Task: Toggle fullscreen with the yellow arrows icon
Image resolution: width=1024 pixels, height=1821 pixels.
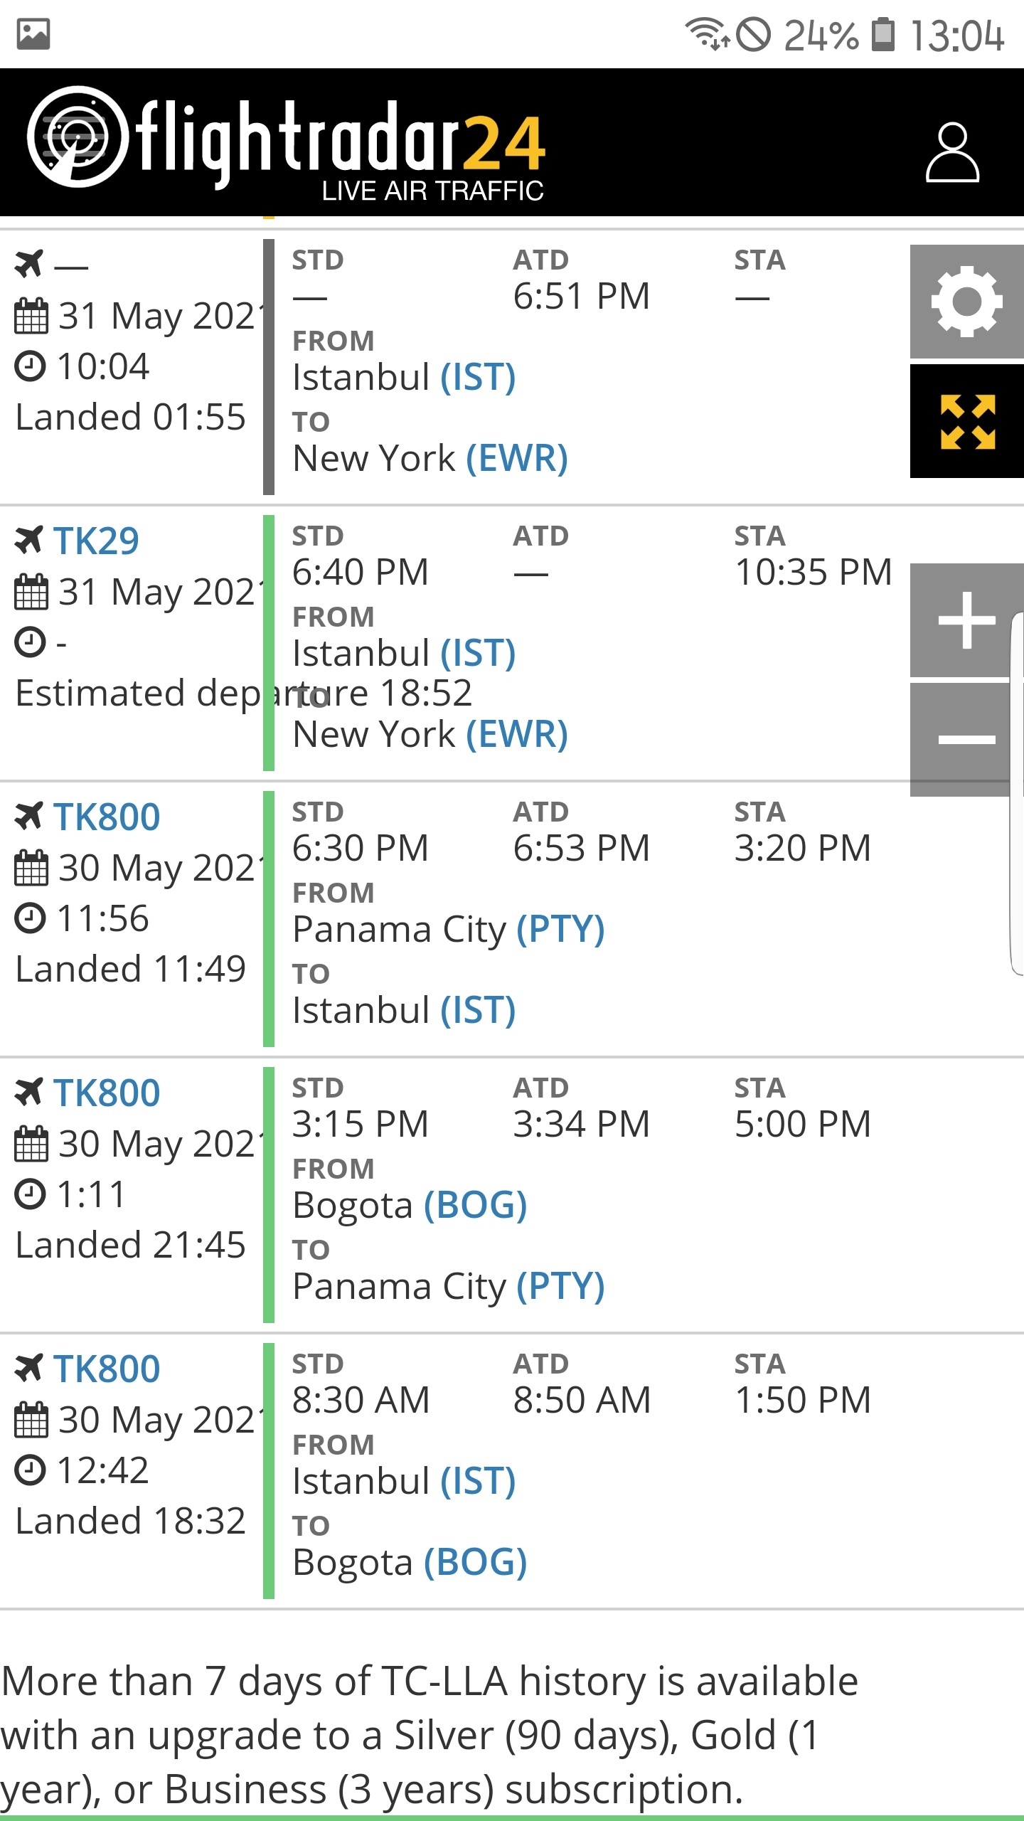Action: pyautogui.click(x=967, y=421)
